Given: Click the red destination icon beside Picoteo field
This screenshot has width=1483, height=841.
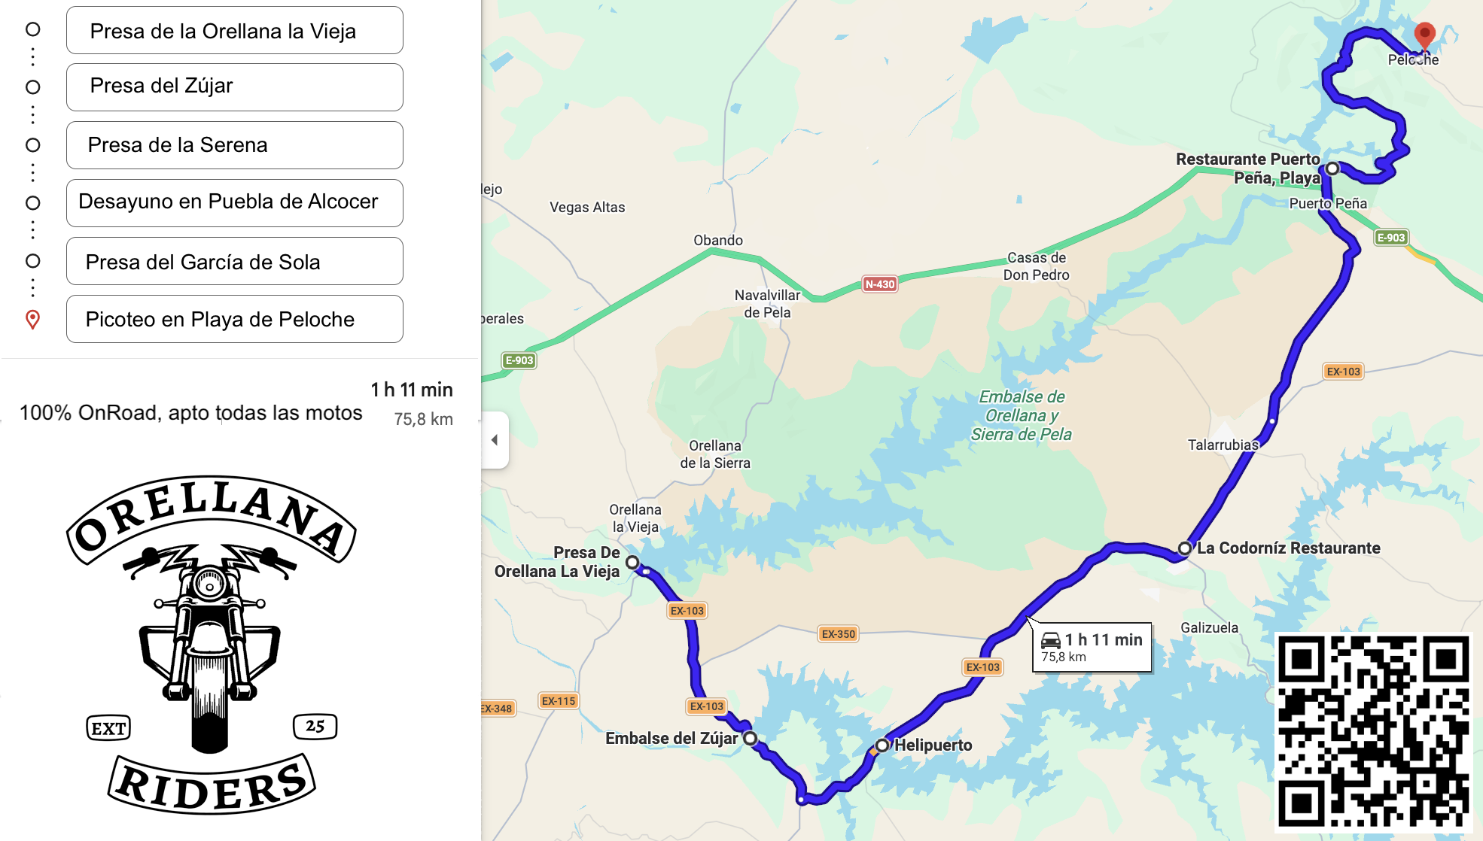Looking at the screenshot, I should click(x=32, y=320).
